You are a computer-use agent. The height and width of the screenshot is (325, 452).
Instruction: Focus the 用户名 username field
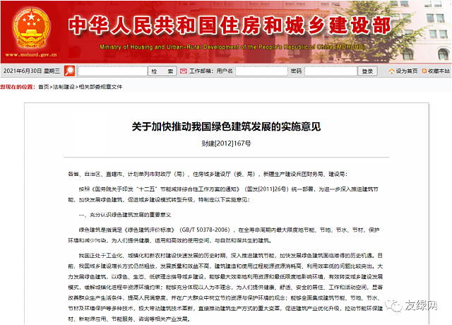click(261, 71)
